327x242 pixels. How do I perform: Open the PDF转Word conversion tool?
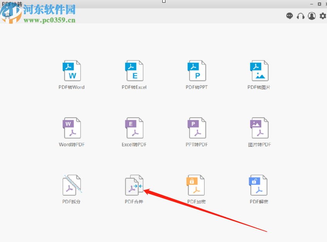72,70
